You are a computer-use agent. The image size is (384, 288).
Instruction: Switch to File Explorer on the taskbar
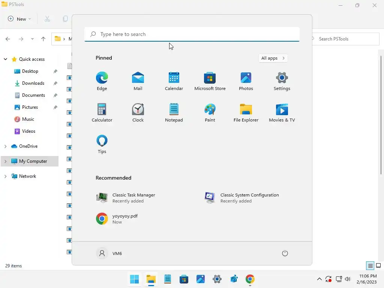point(151,279)
